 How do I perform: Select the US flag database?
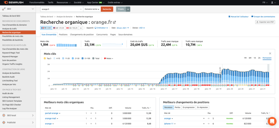pyautogui.click(x=59, y=28)
